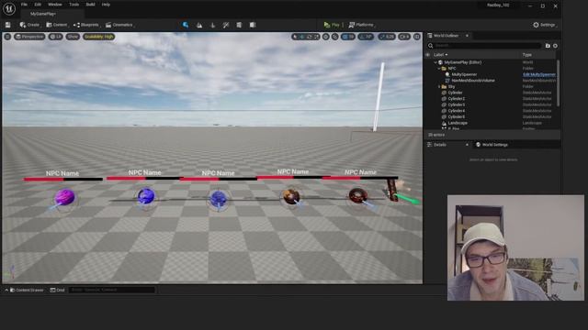Create new folder in World Outliner

[548, 46]
